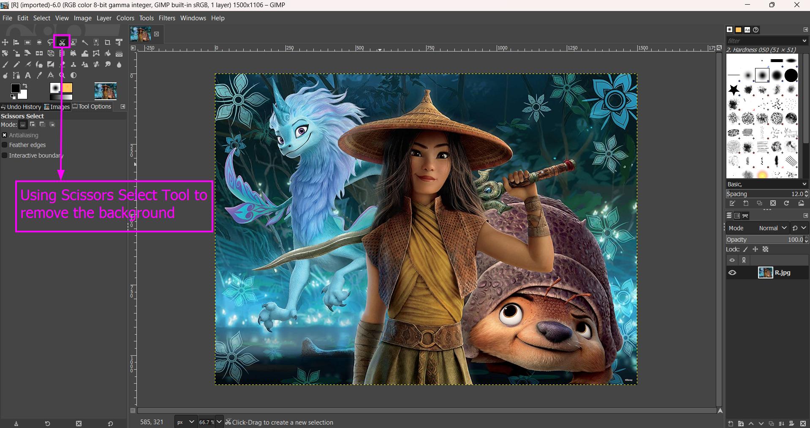Select the Flip tool
810x428 pixels.
(x=39, y=53)
